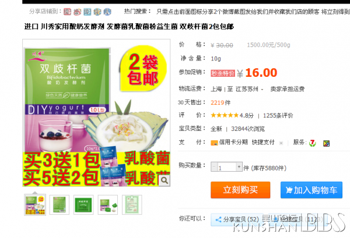Click the 立刻购买 buy now button

(x=240, y=190)
